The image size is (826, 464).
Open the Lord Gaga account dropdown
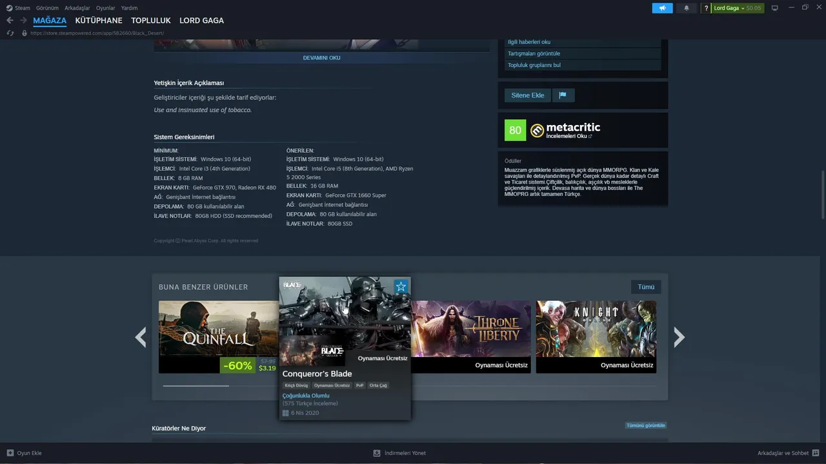click(x=729, y=8)
